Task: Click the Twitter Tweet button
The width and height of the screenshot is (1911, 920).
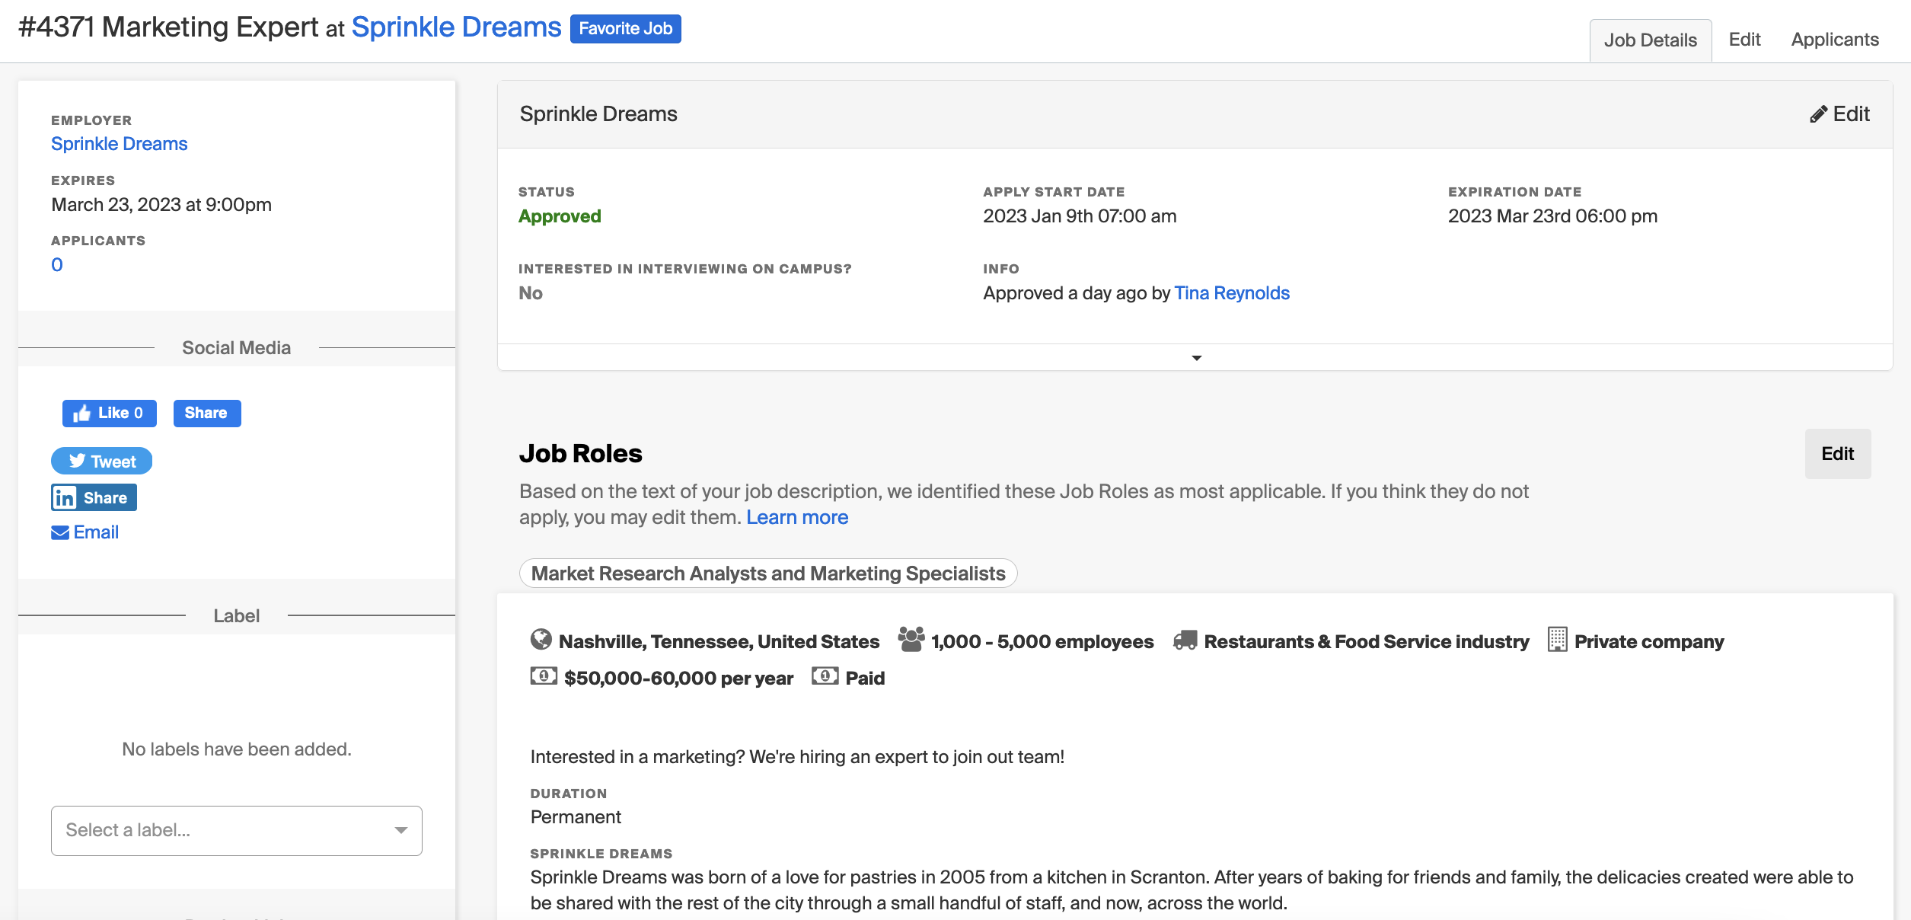Action: (101, 461)
